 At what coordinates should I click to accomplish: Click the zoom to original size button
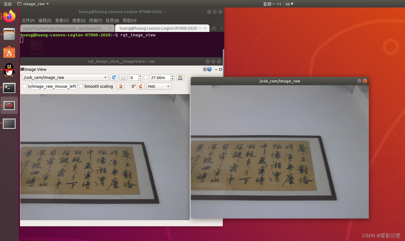tap(124, 77)
